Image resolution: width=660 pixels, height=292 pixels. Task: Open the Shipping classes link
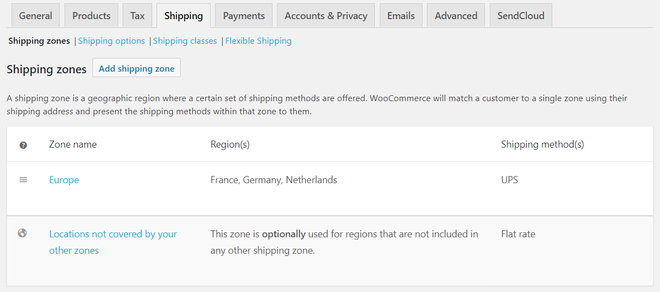[185, 41]
